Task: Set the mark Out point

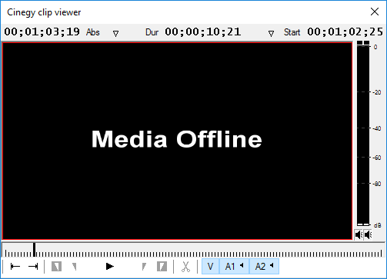Action: (x=162, y=267)
